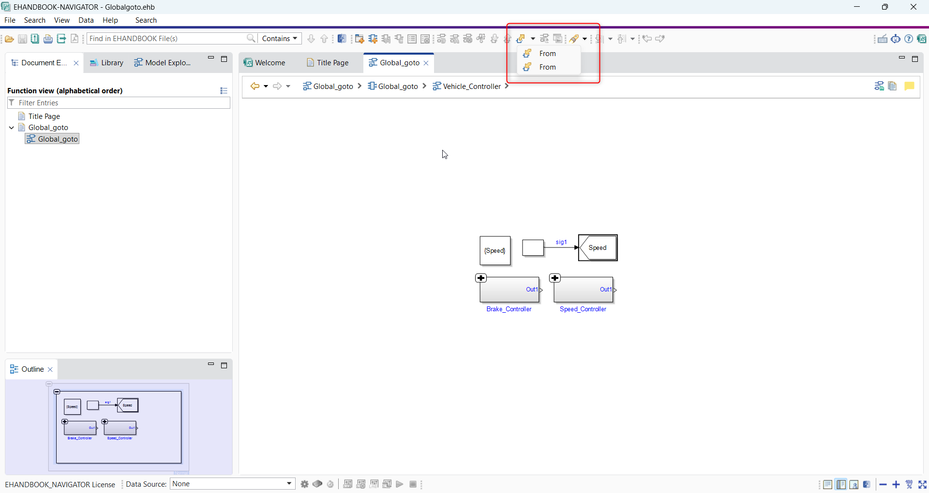Click the highlighter pen toolbar icon
The width and height of the screenshot is (929, 493).
click(x=574, y=39)
